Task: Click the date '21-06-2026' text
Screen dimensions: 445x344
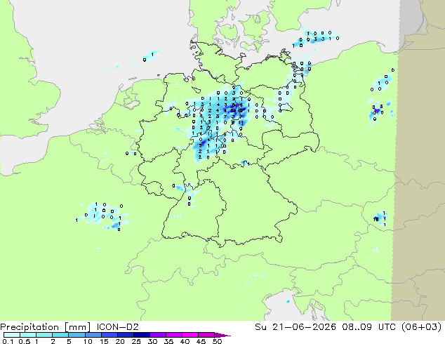Action: click(x=304, y=327)
